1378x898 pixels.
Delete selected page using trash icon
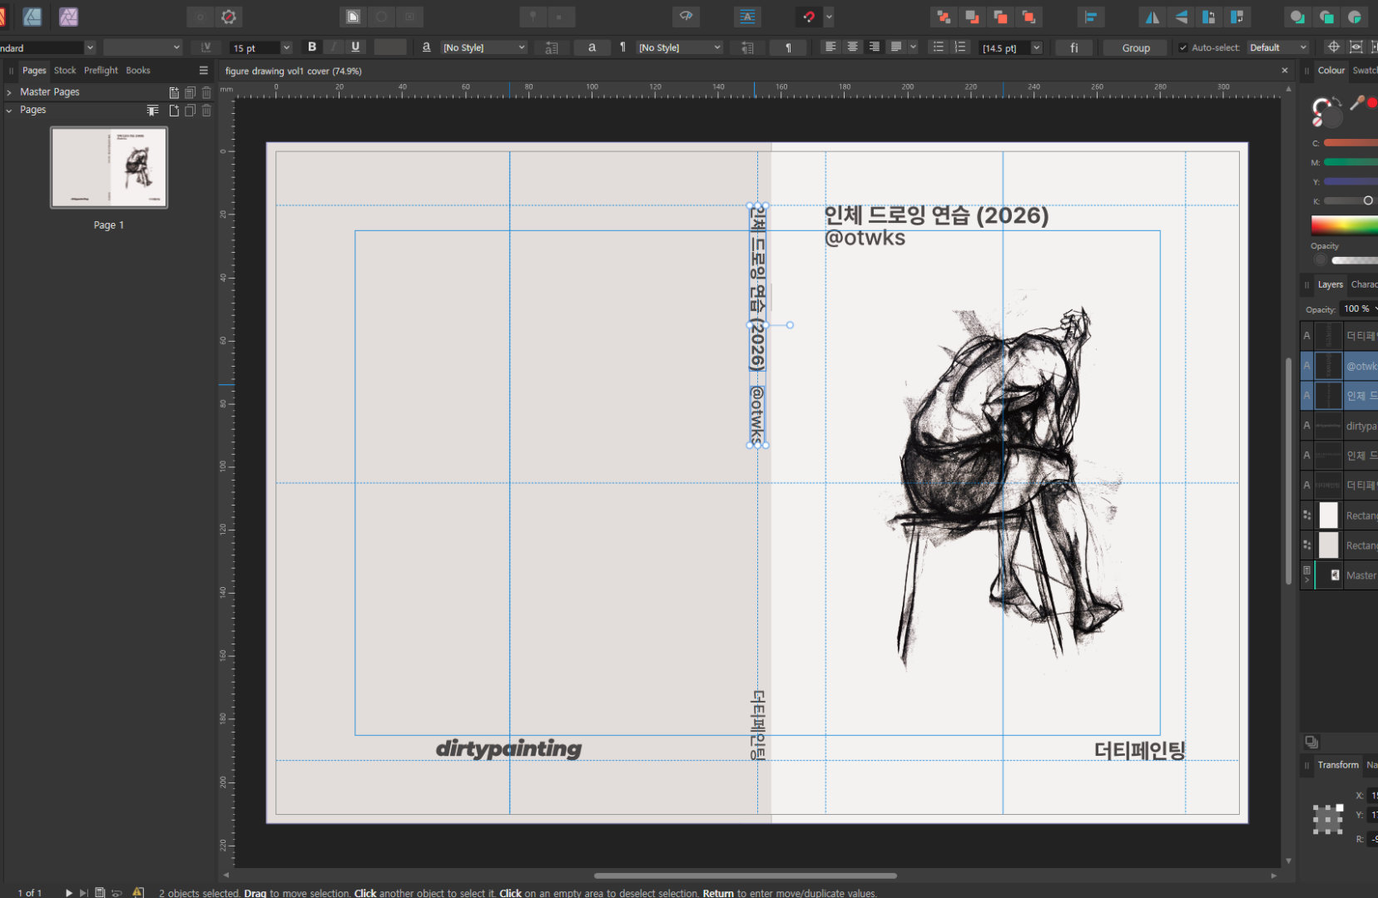206,110
